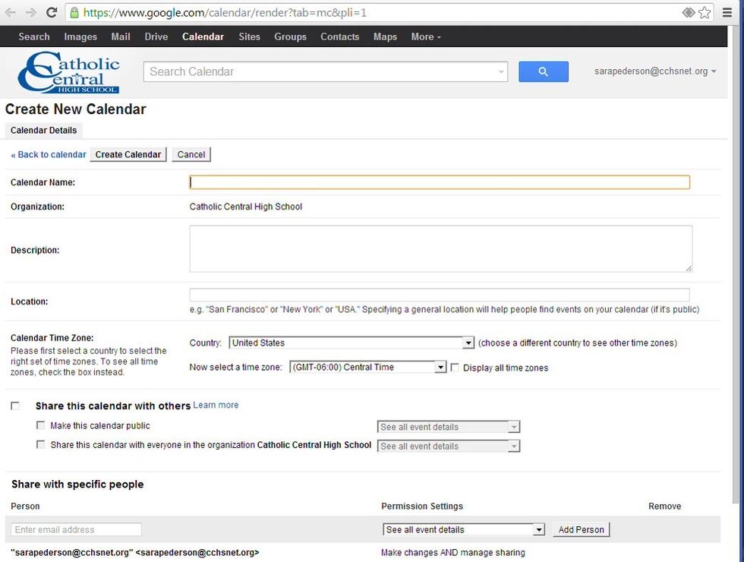Viewport: 744px width, 562px height.
Task: Click the Calendar Name input field
Action: 440,182
